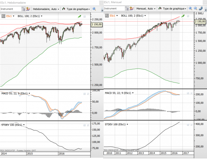Image resolution: width=207 pixels, height=159 pixels.
Task: Select 2015 on weekly time axis
Action: point(30,154)
